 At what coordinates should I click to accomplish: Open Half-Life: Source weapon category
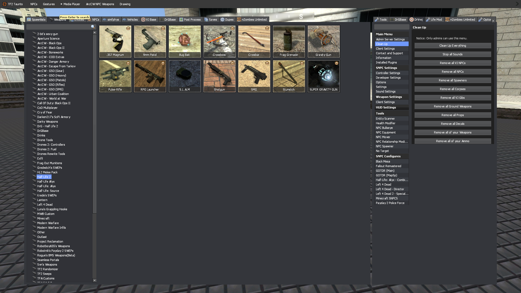[x=48, y=191]
